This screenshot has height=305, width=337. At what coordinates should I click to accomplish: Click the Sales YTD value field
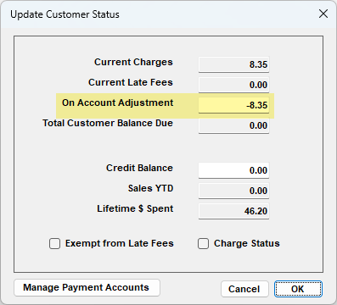(233, 191)
